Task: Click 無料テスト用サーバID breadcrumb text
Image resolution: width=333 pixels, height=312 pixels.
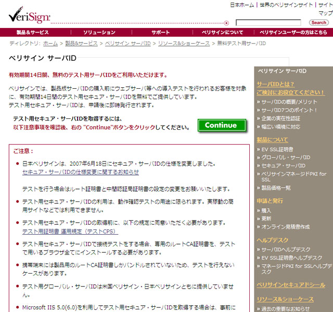Action: click(241, 44)
